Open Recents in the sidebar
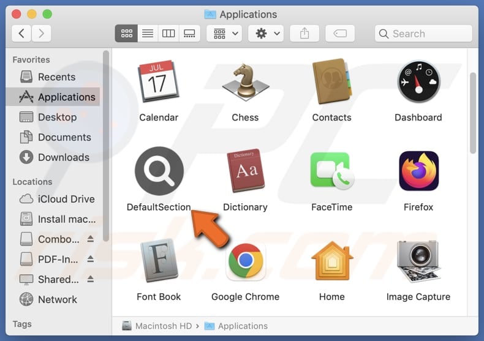 coord(53,77)
